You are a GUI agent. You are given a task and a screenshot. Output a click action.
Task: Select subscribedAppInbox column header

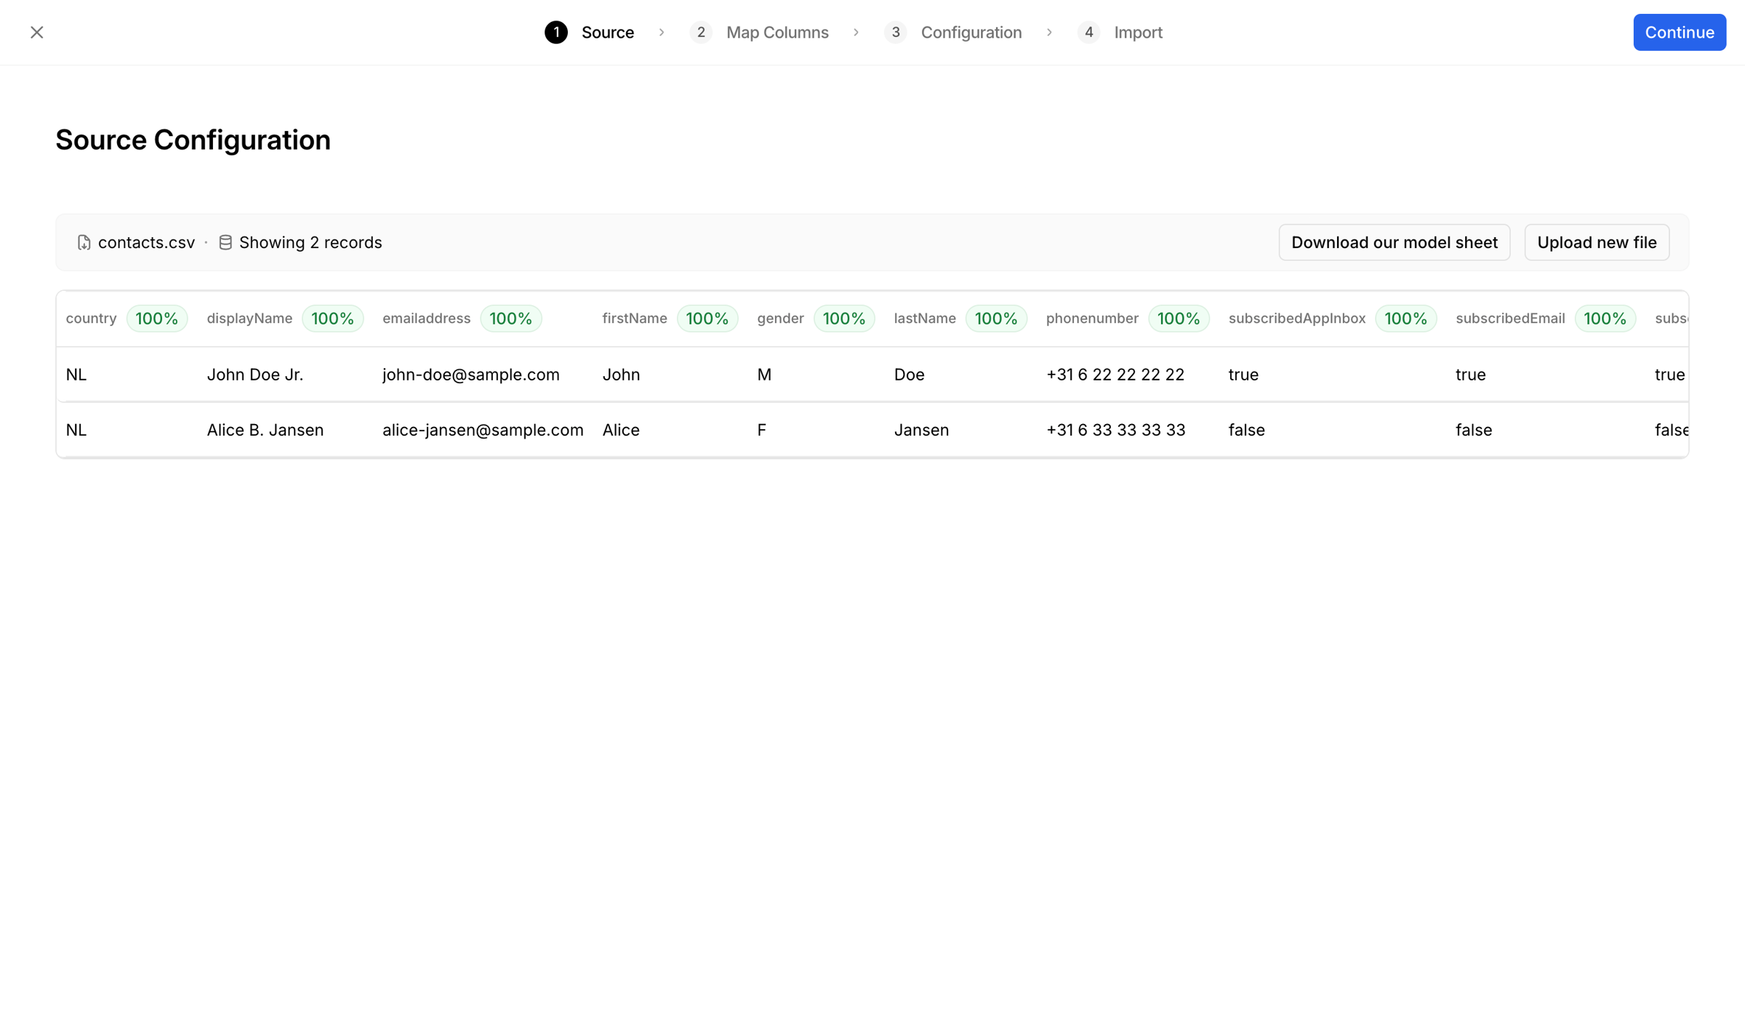click(x=1296, y=319)
